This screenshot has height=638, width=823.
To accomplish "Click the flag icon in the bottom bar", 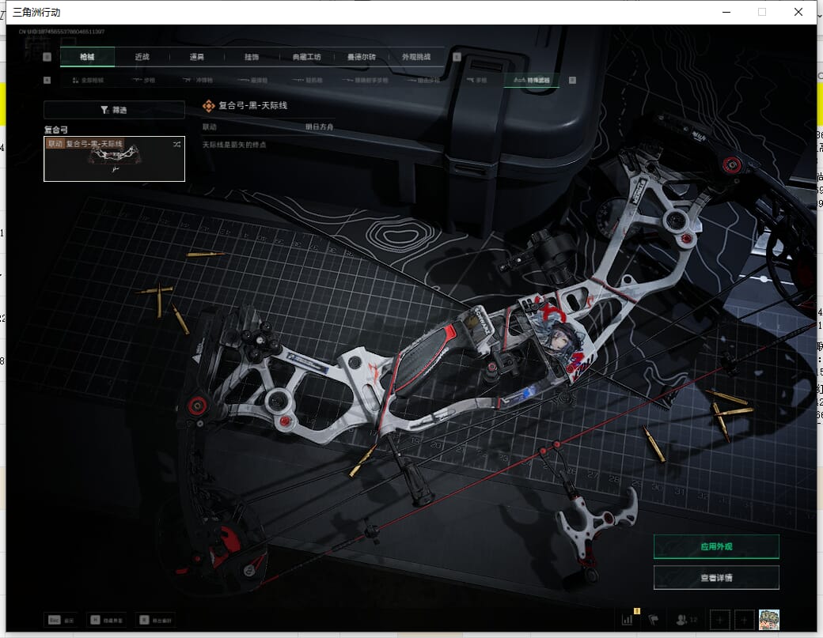I will point(654,619).
